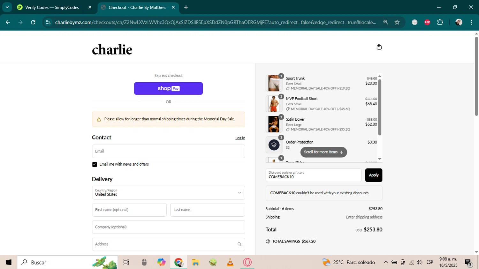
Task: Click the Chrome taskbar icon
Action: [179, 262]
